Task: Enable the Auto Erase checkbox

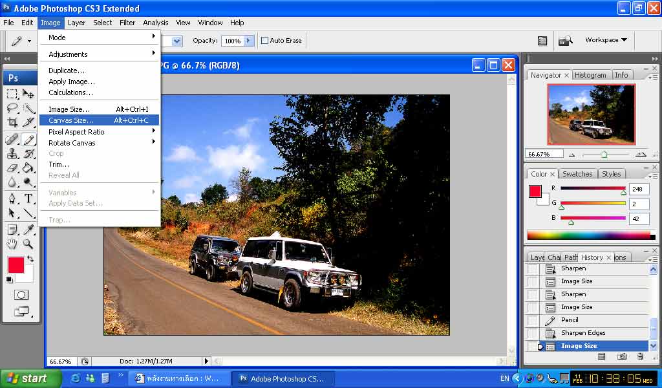Action: pos(264,41)
